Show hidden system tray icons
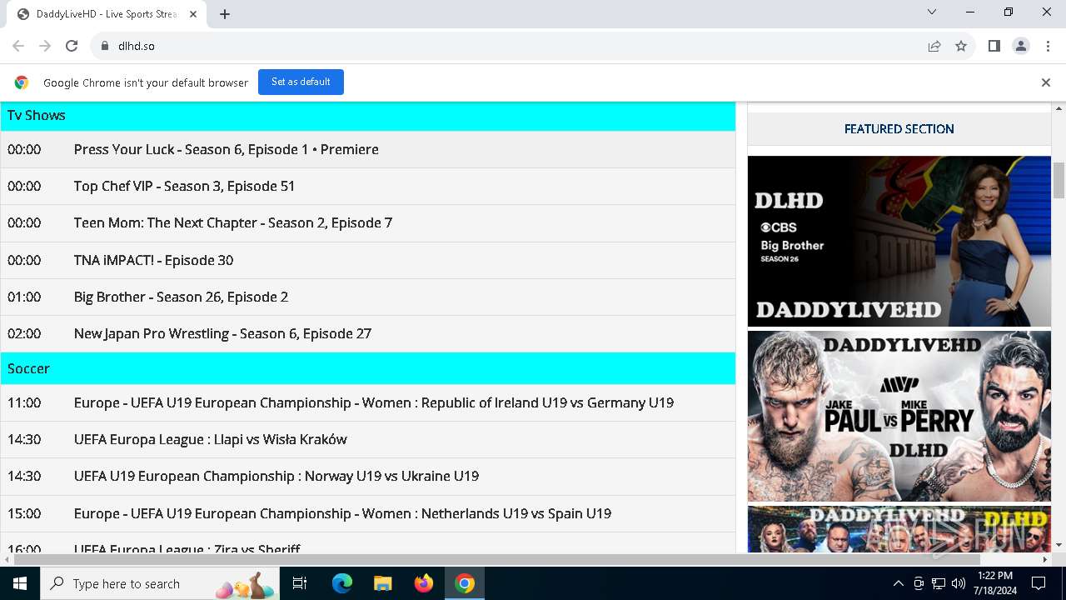Viewport: 1066px width, 600px height. [x=898, y=583]
